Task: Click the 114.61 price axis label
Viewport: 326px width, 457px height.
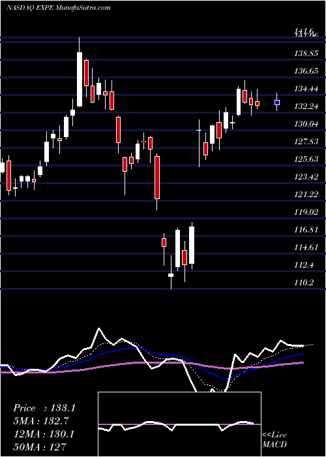Action: (x=306, y=247)
